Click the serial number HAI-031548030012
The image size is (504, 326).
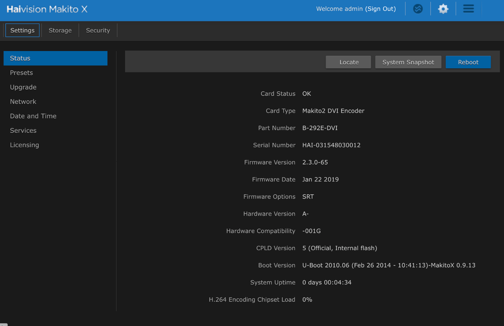(x=331, y=145)
